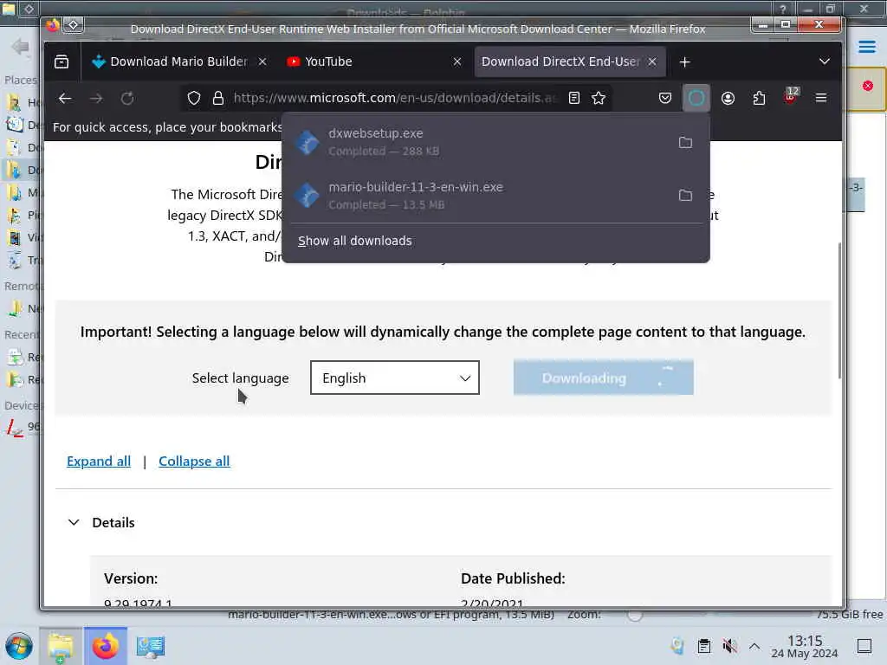This screenshot has height=665, width=887.
Task: Click the page vertical scrollbar
Action: [x=839, y=311]
